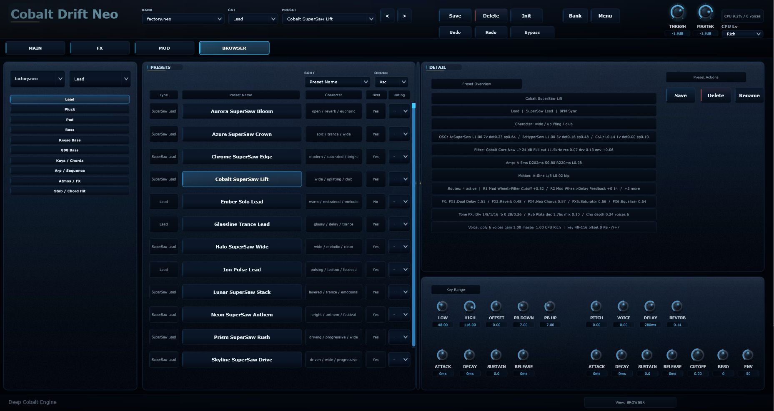
Task: Open the Bank button menu
Action: tap(575, 16)
